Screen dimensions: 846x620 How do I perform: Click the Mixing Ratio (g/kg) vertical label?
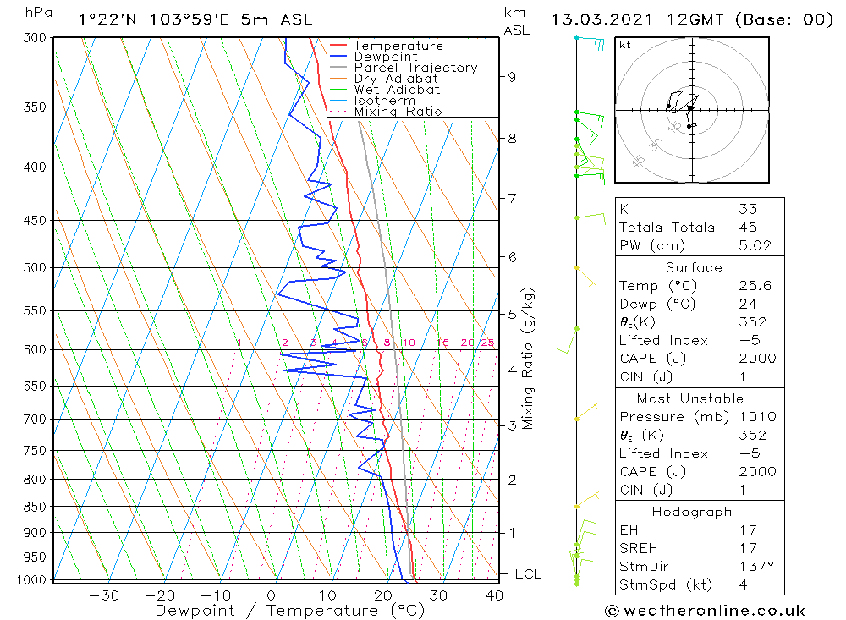528,359
